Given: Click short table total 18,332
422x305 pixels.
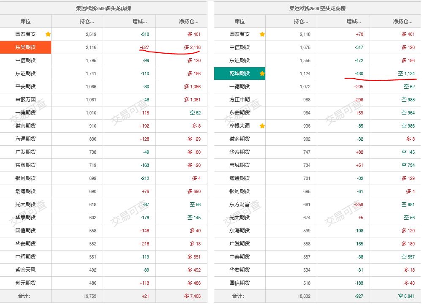Looking at the screenshot, I should tap(304, 296).
